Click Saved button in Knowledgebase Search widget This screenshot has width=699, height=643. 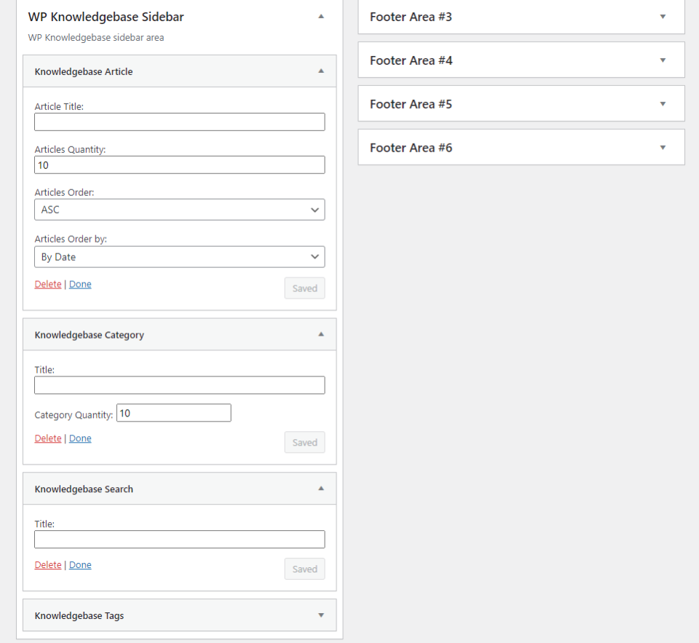(x=304, y=569)
